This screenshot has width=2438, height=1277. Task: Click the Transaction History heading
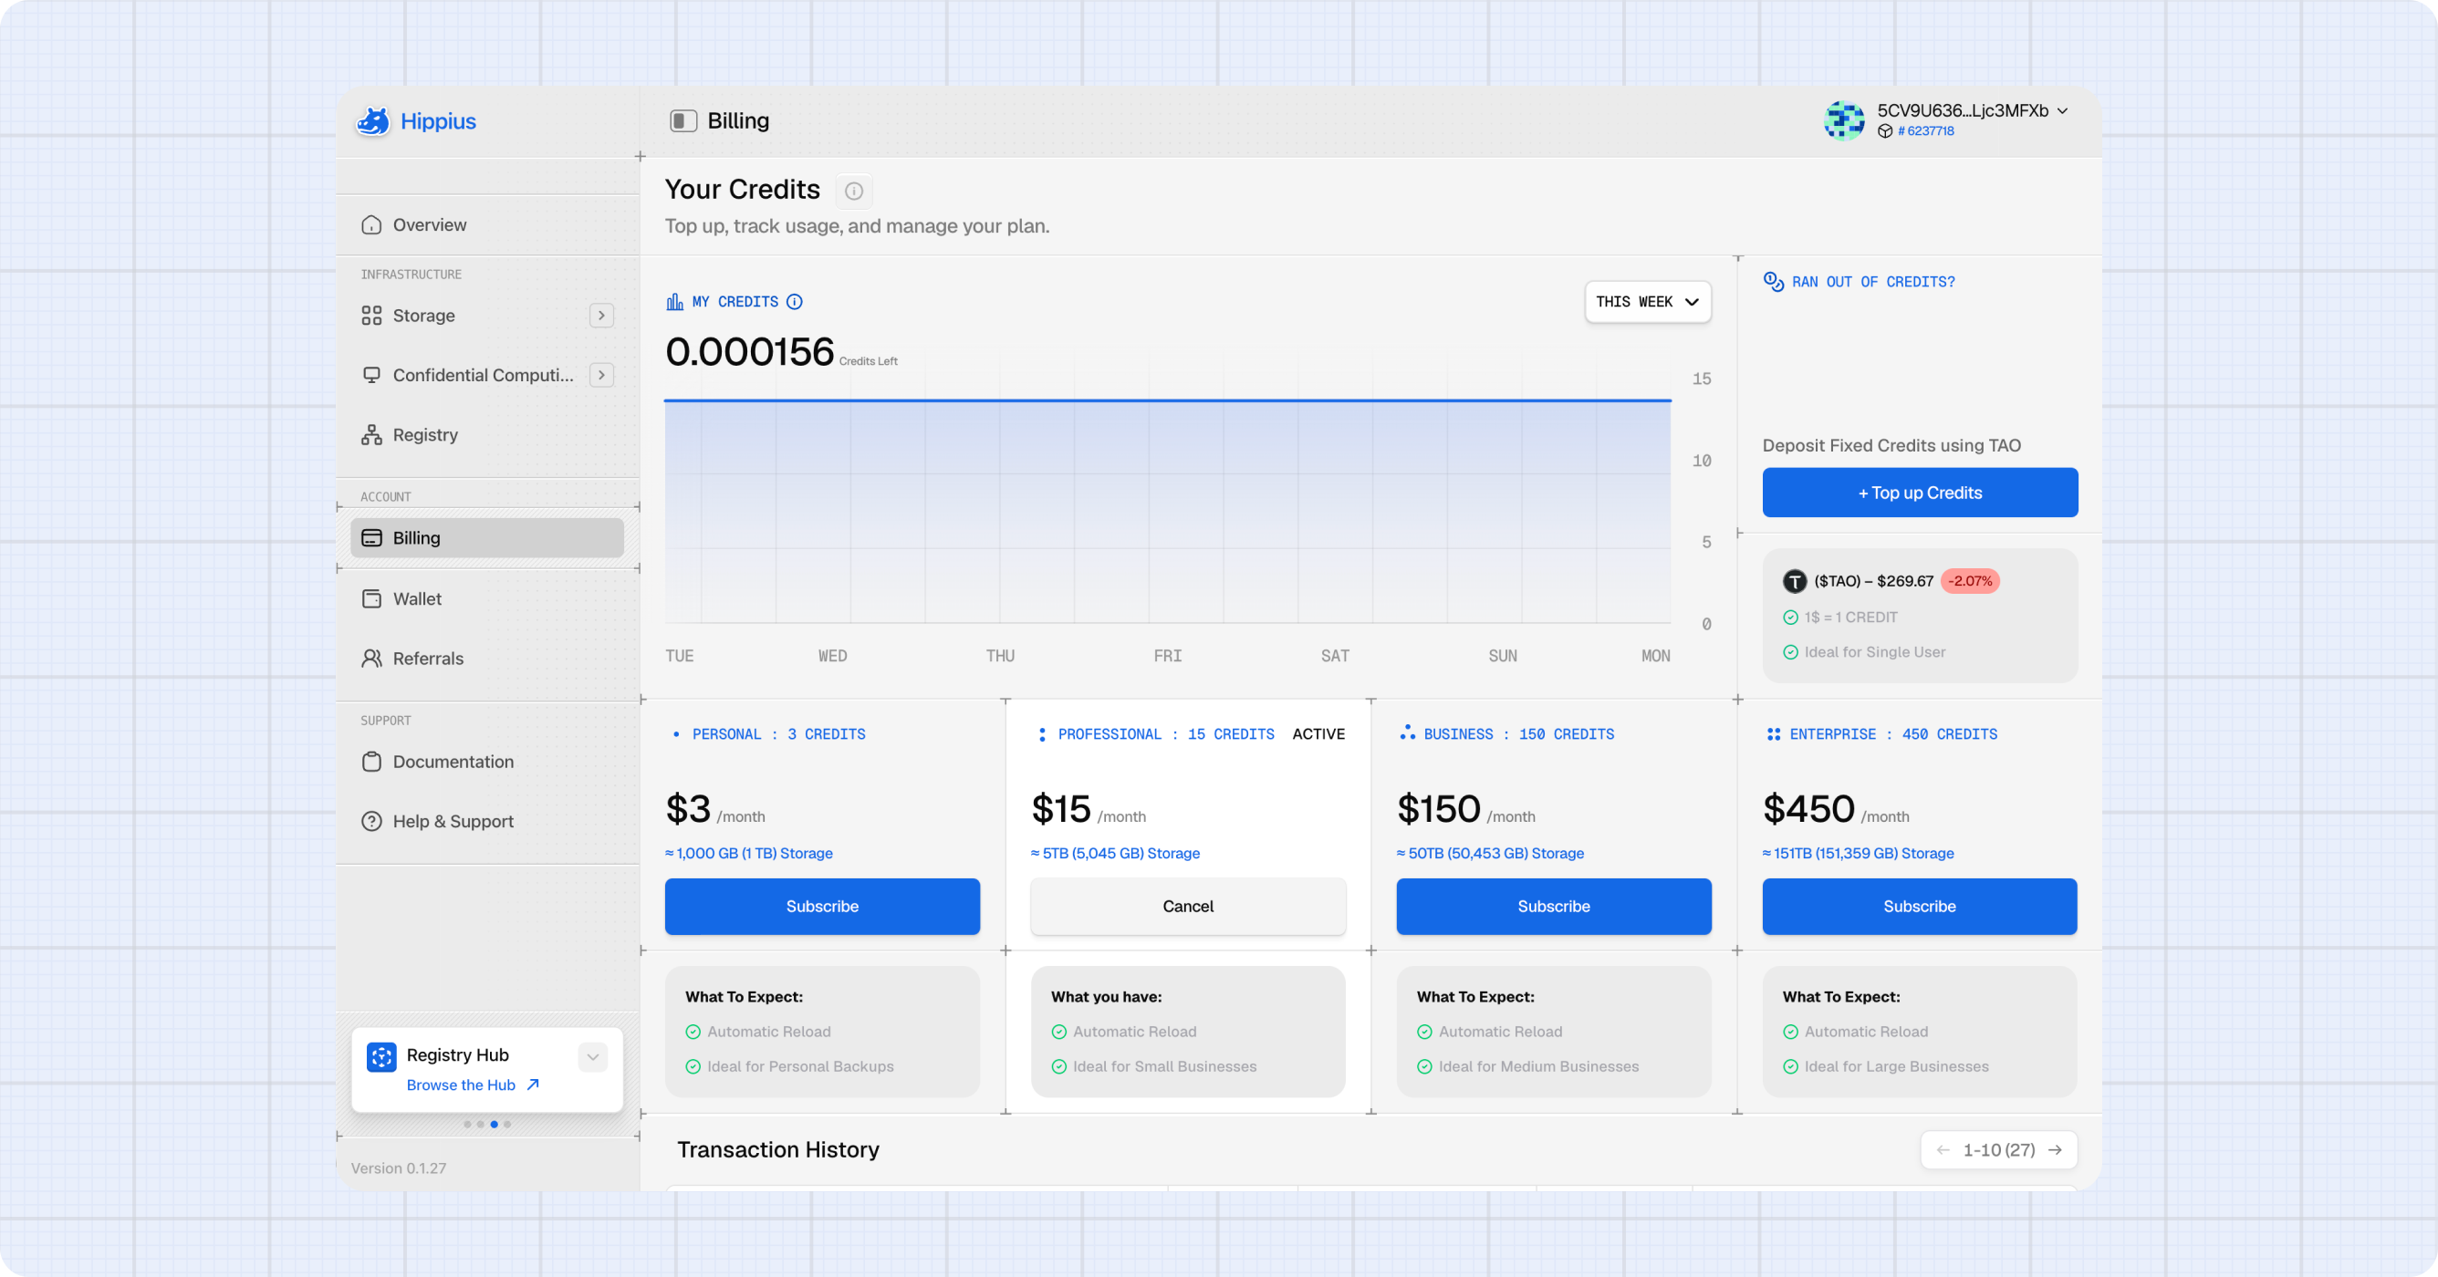click(x=778, y=1149)
